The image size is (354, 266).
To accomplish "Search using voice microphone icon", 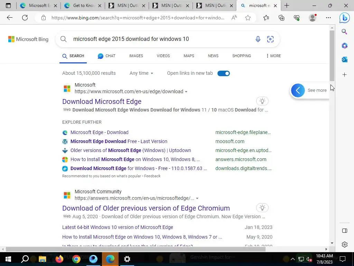I will 258,39.
